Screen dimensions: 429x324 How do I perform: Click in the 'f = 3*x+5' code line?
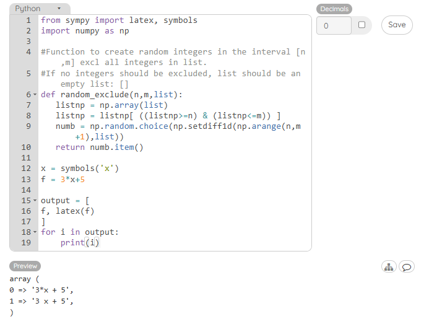coord(63,179)
